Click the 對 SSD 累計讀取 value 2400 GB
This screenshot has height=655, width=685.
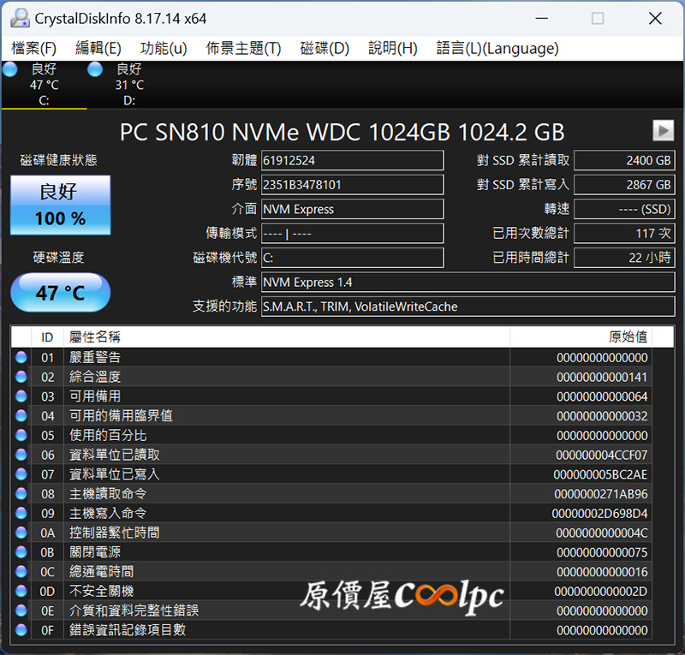(x=624, y=160)
